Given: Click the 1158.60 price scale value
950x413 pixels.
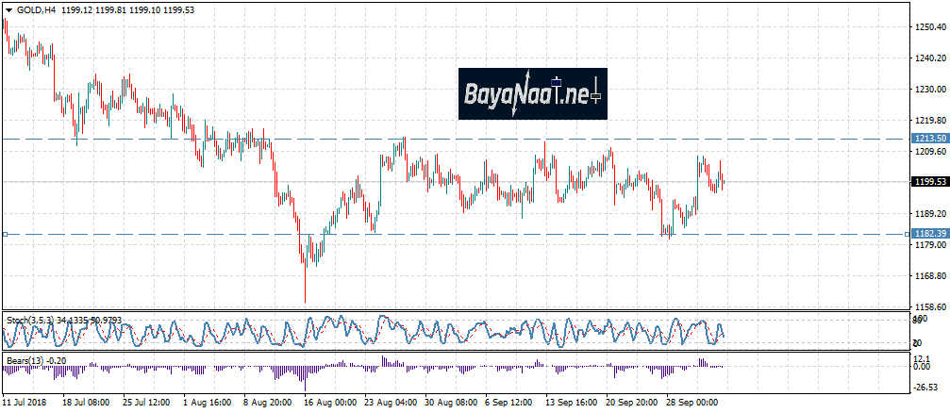Looking at the screenshot, I should pyautogui.click(x=928, y=307).
